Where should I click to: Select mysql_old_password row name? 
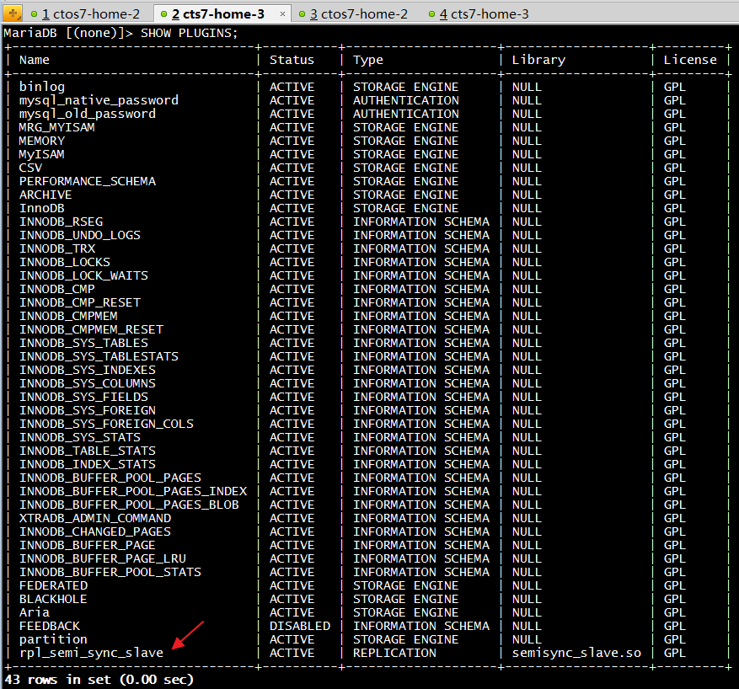pos(87,114)
